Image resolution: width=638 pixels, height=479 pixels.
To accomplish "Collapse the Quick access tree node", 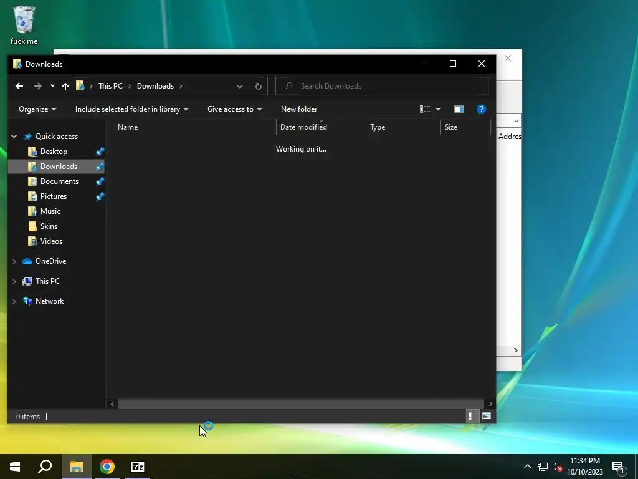I will [14, 137].
